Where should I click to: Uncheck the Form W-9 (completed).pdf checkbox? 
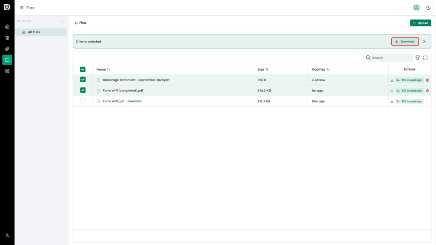(x=83, y=90)
